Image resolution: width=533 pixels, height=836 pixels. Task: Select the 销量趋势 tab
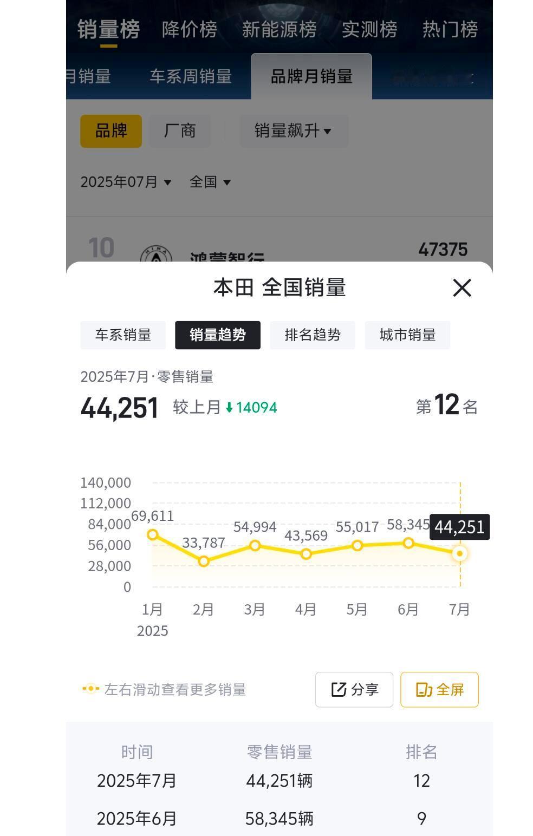(x=218, y=335)
